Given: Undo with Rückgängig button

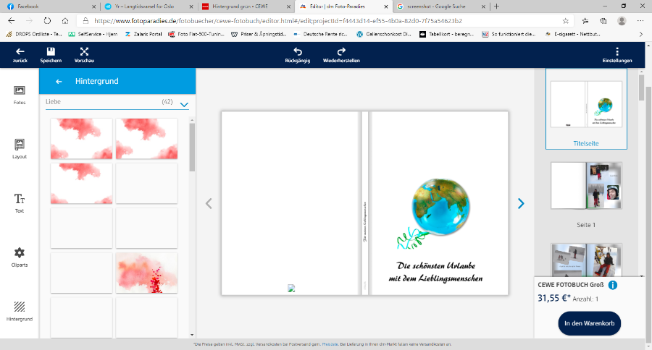Looking at the screenshot, I should [x=298, y=55].
